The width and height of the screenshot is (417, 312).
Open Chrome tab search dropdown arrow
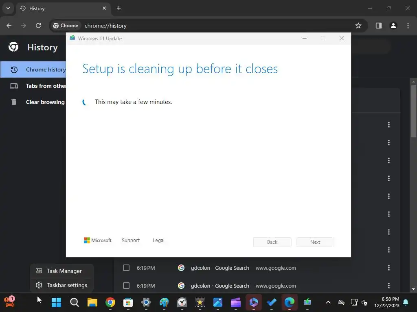[8, 8]
